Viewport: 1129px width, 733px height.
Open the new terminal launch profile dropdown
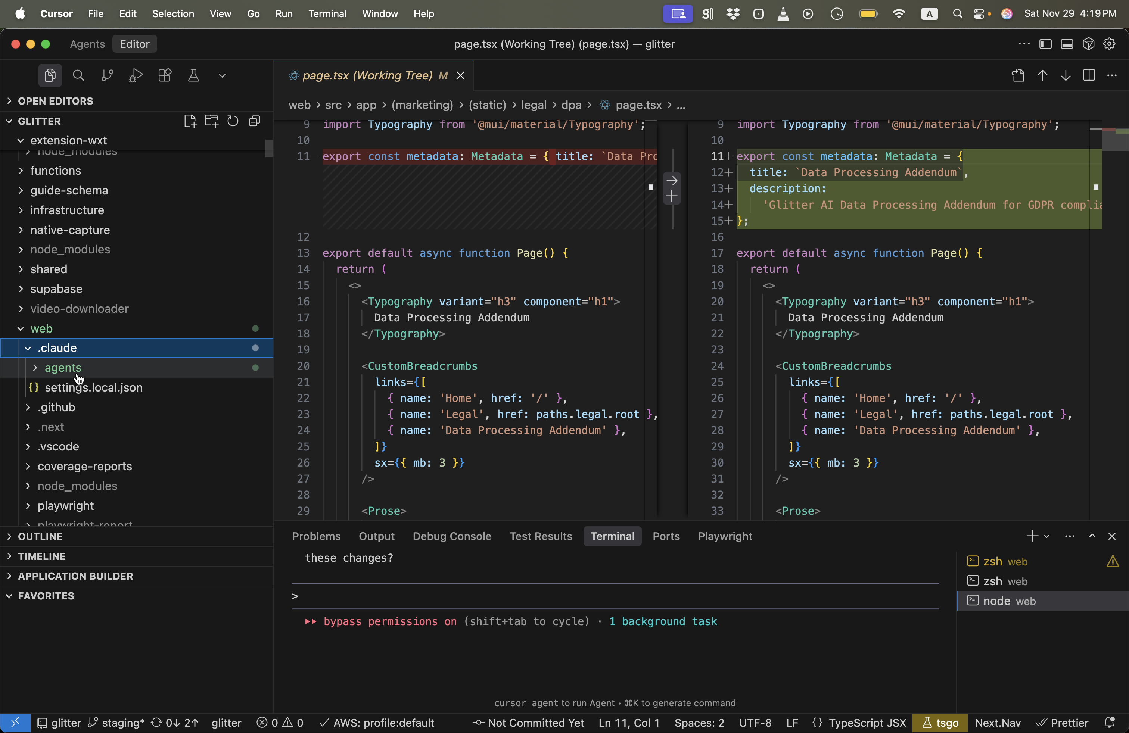pyautogui.click(x=1046, y=536)
